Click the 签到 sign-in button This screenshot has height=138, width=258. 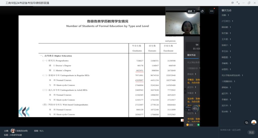(190, 125)
